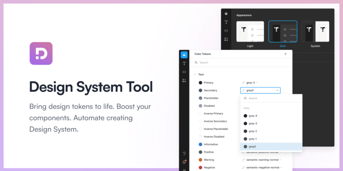Click the magnifier icon in the dropdown search field
The image size is (343, 171).
pyautogui.click(x=245, y=98)
